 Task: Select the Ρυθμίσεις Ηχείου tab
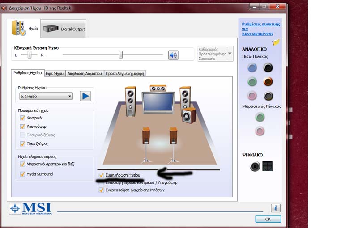[x=28, y=73]
